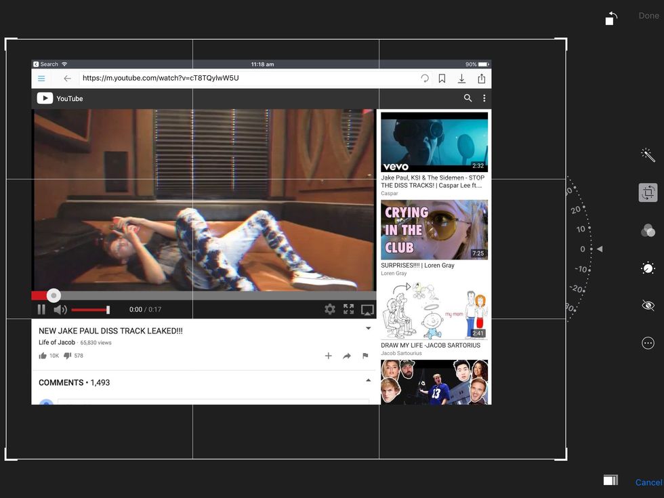664x498 pixels.
Task: Open Jake Paul, KSI & The Sidemen video title
Action: click(x=432, y=182)
